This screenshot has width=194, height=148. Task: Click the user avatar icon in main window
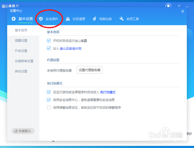(x=168, y=6)
